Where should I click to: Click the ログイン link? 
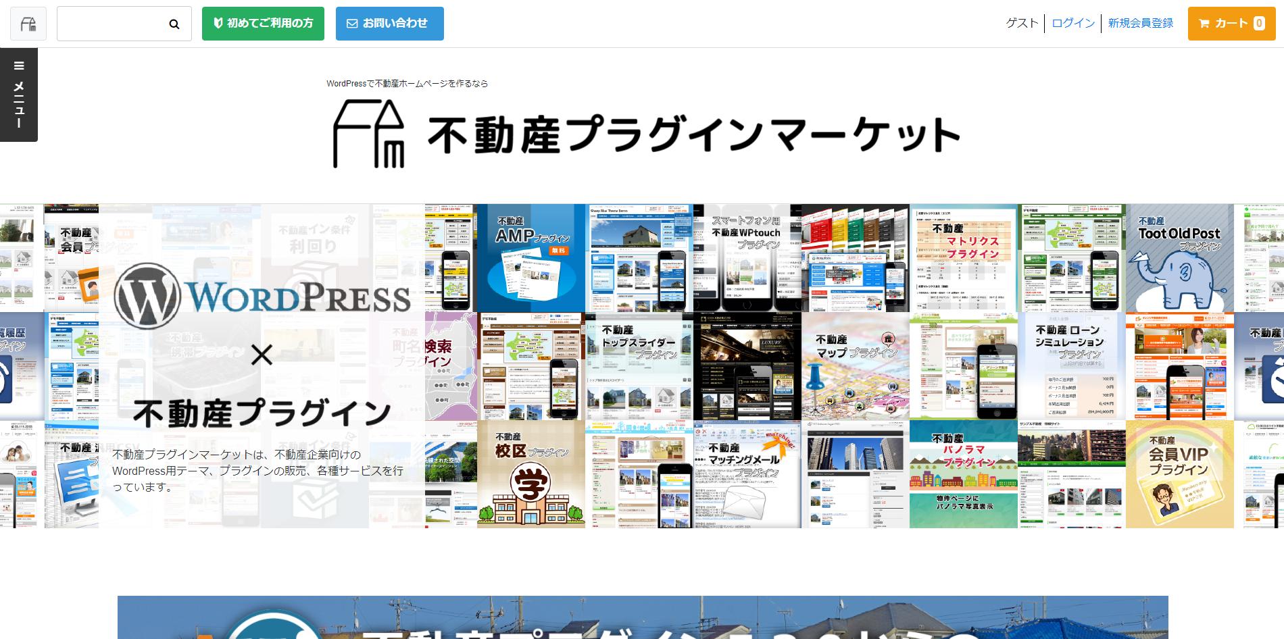tap(1073, 23)
